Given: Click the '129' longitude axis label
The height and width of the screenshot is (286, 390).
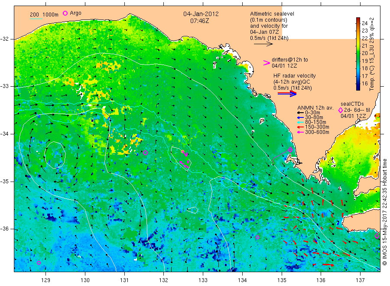Looking at the screenshot, I should tap(46, 280).
